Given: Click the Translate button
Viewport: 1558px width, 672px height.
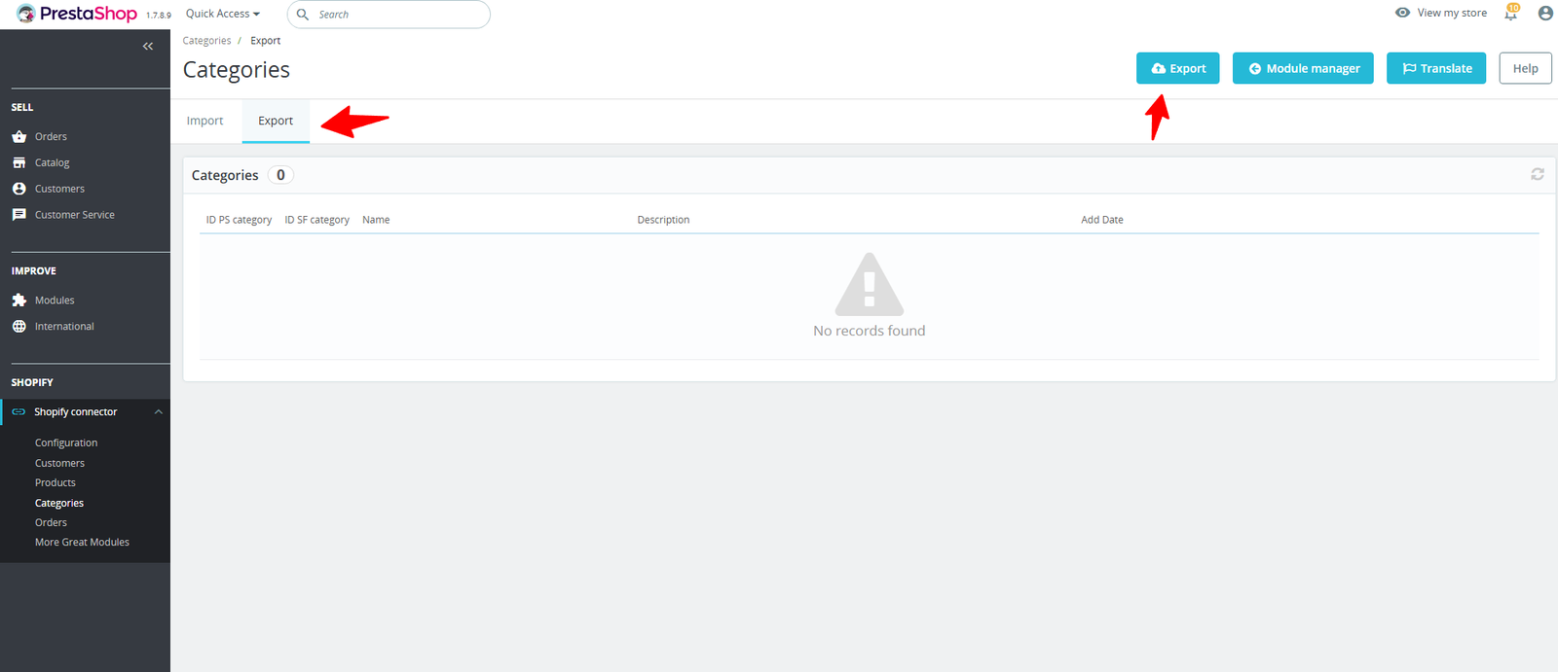Looking at the screenshot, I should [x=1436, y=68].
